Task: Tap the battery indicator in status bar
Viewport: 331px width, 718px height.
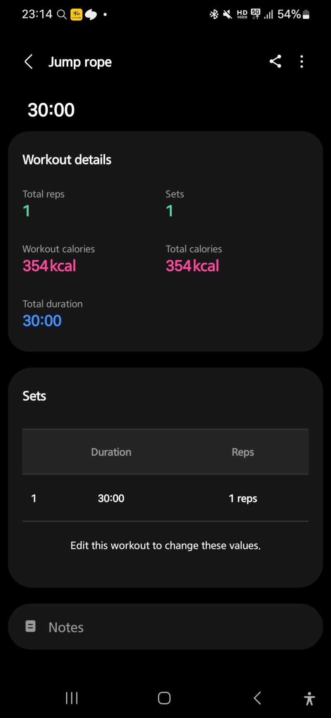Action: coord(306,15)
